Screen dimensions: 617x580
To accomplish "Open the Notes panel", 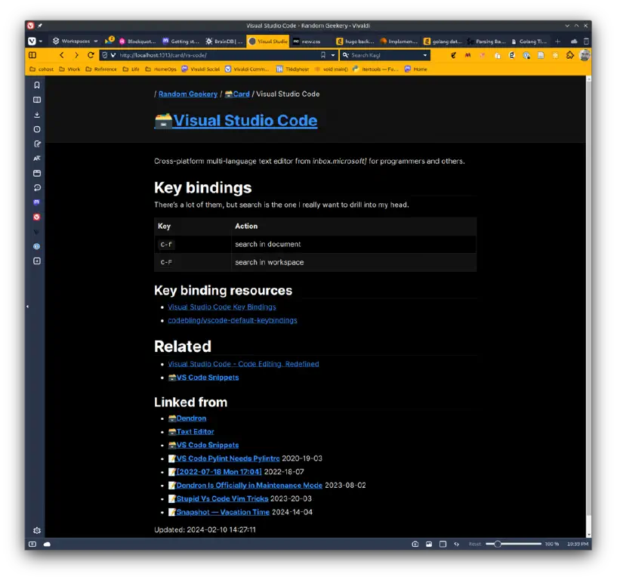I will coord(37,143).
